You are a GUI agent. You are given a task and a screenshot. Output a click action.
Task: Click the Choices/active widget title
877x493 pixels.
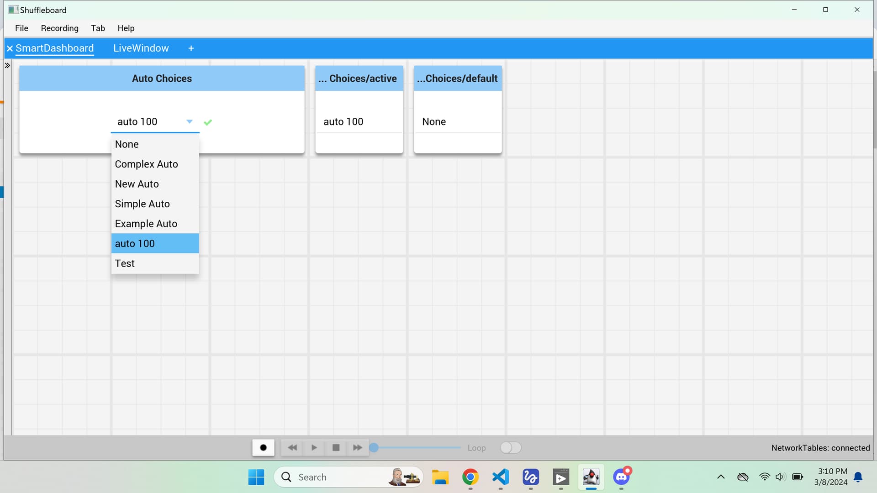[x=359, y=79]
